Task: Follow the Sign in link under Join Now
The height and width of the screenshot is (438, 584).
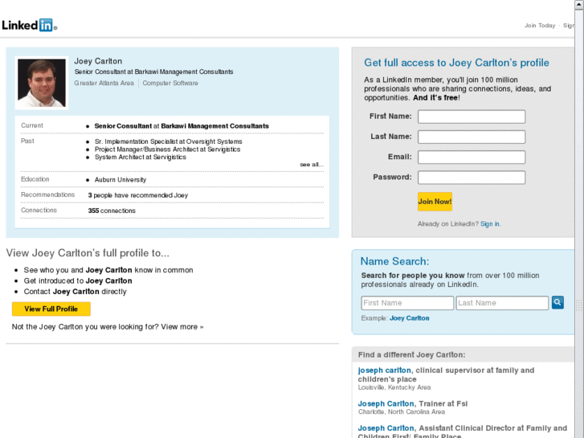Action: pyautogui.click(x=490, y=223)
